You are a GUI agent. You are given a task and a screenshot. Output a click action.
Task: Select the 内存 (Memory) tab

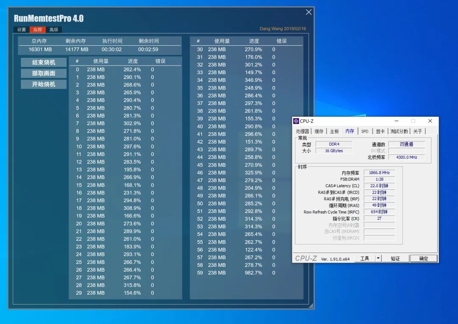click(x=349, y=131)
